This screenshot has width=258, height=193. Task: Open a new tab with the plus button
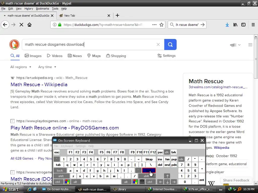click(117, 15)
